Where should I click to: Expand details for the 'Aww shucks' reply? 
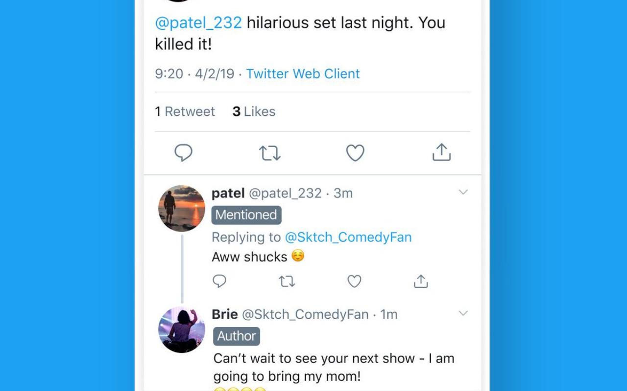pos(463,192)
